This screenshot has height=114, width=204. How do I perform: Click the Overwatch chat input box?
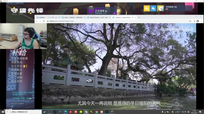[18, 104]
